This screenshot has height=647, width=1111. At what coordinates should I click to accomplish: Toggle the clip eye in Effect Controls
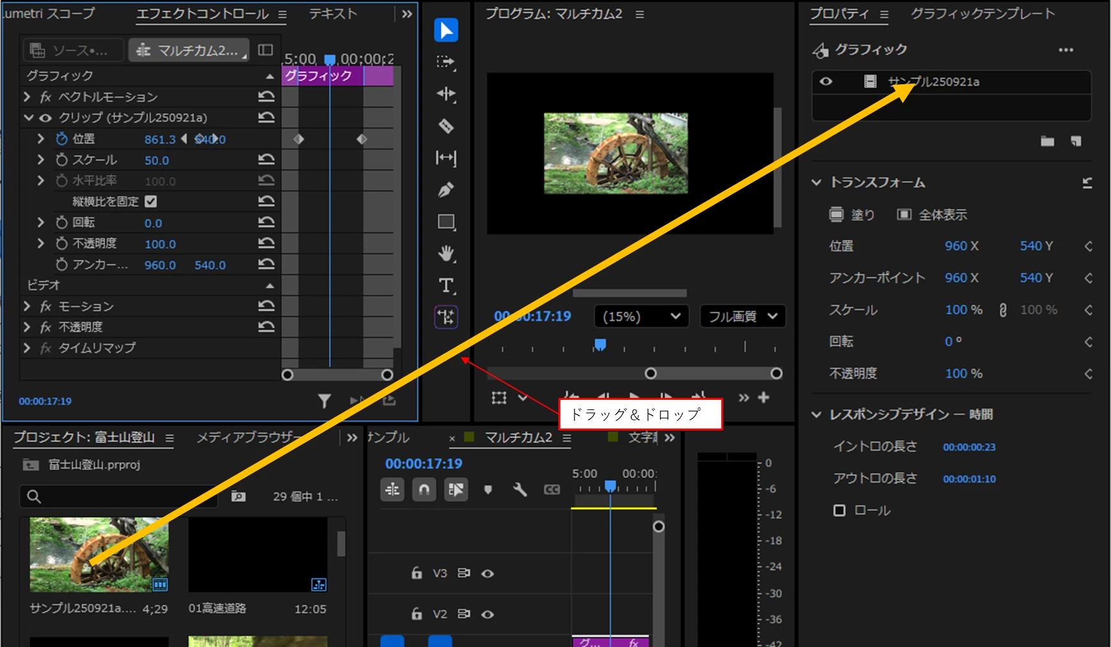(45, 118)
